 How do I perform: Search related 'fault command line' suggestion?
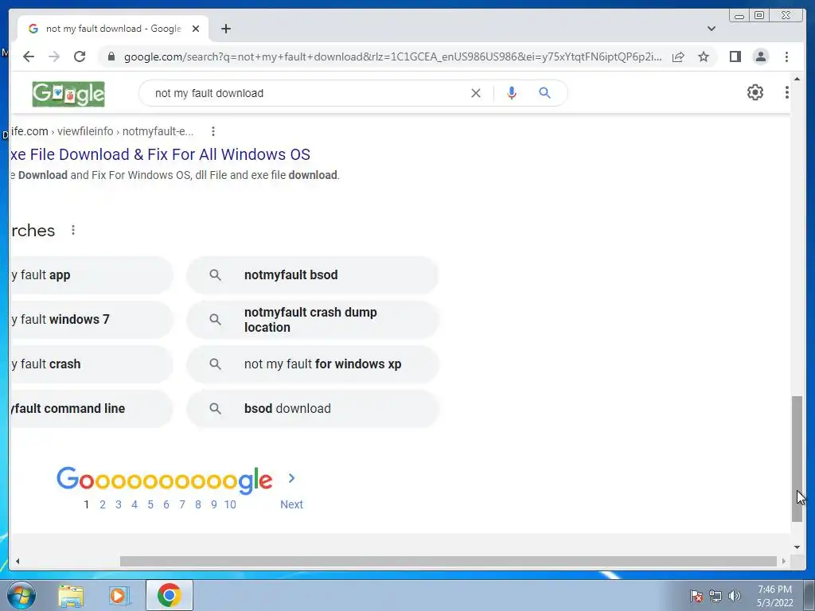point(91,409)
